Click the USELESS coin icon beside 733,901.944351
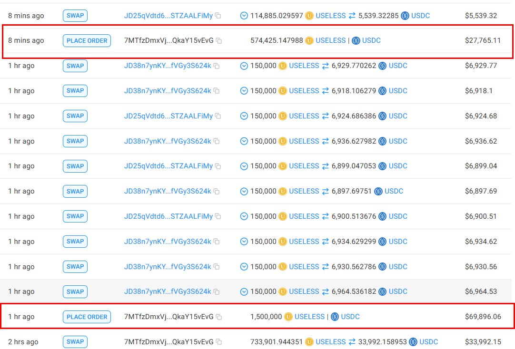The image size is (515, 349). coord(309,342)
